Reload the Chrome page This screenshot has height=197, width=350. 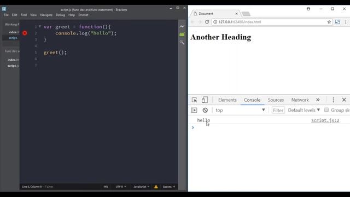[x=207, y=22]
